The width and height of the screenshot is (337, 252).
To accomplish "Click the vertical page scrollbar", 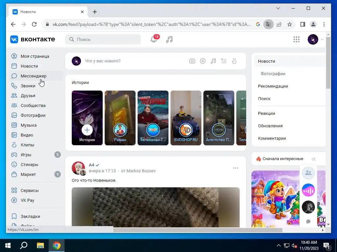I will (x=328, y=63).
